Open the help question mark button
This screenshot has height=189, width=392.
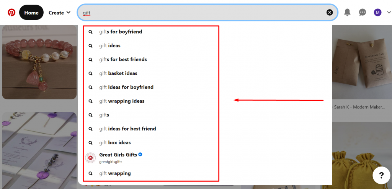[381, 176]
